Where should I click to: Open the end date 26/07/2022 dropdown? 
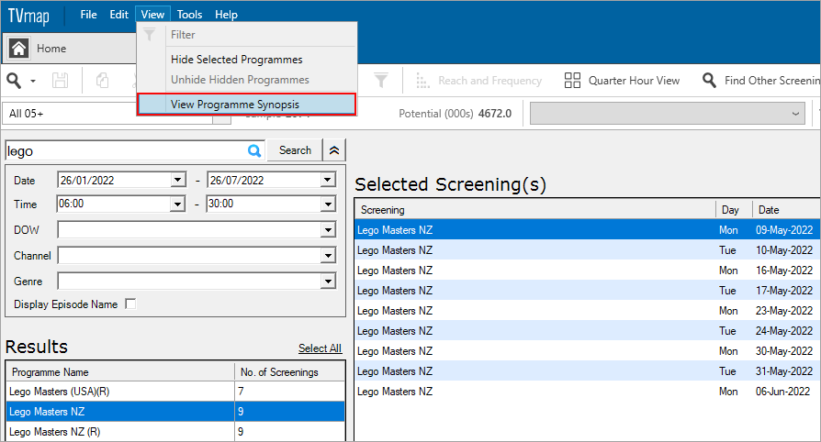point(328,180)
